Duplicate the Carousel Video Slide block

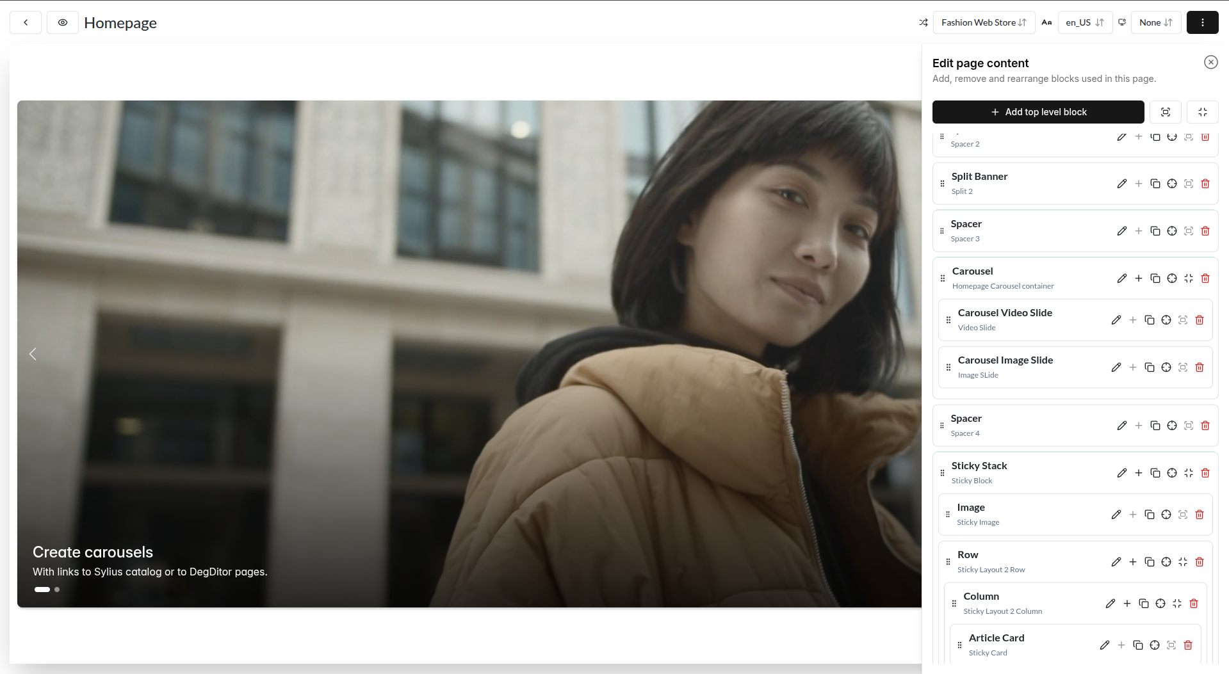[1150, 320]
